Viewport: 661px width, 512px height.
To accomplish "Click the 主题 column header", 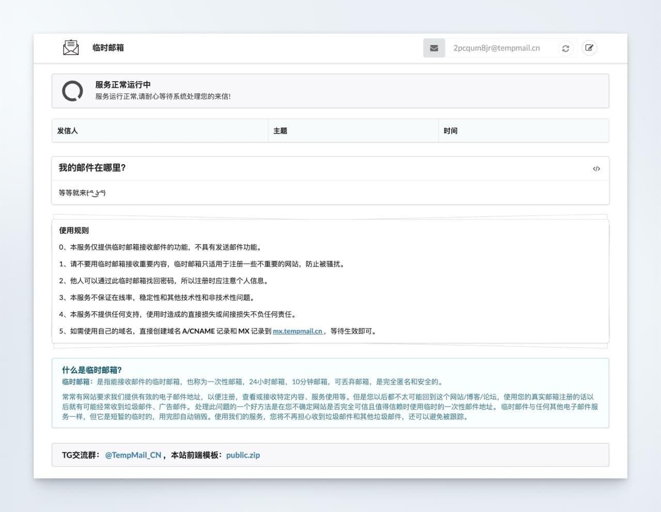I will [x=353, y=131].
